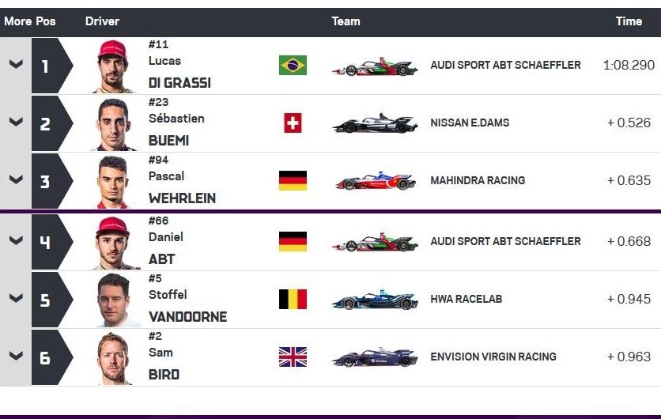The height and width of the screenshot is (419, 661).
Task: Expand more details for position 1
Action: (16, 65)
